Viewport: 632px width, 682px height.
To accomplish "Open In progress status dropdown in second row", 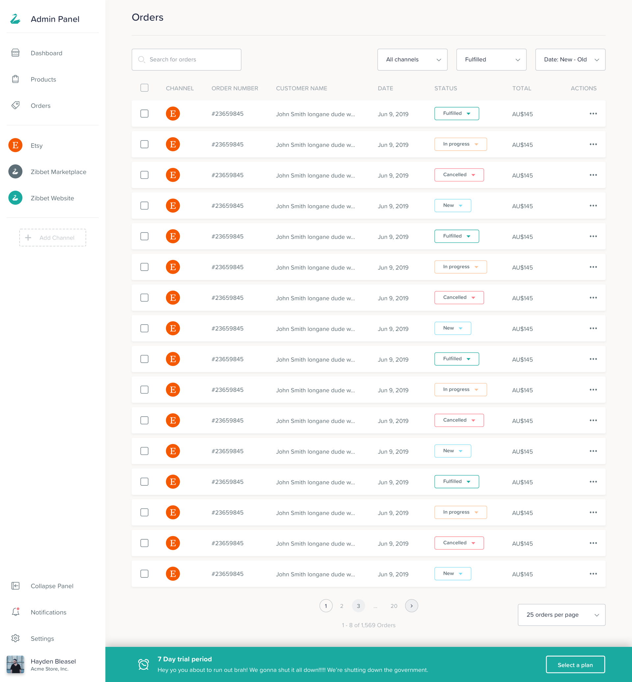I will (x=460, y=144).
